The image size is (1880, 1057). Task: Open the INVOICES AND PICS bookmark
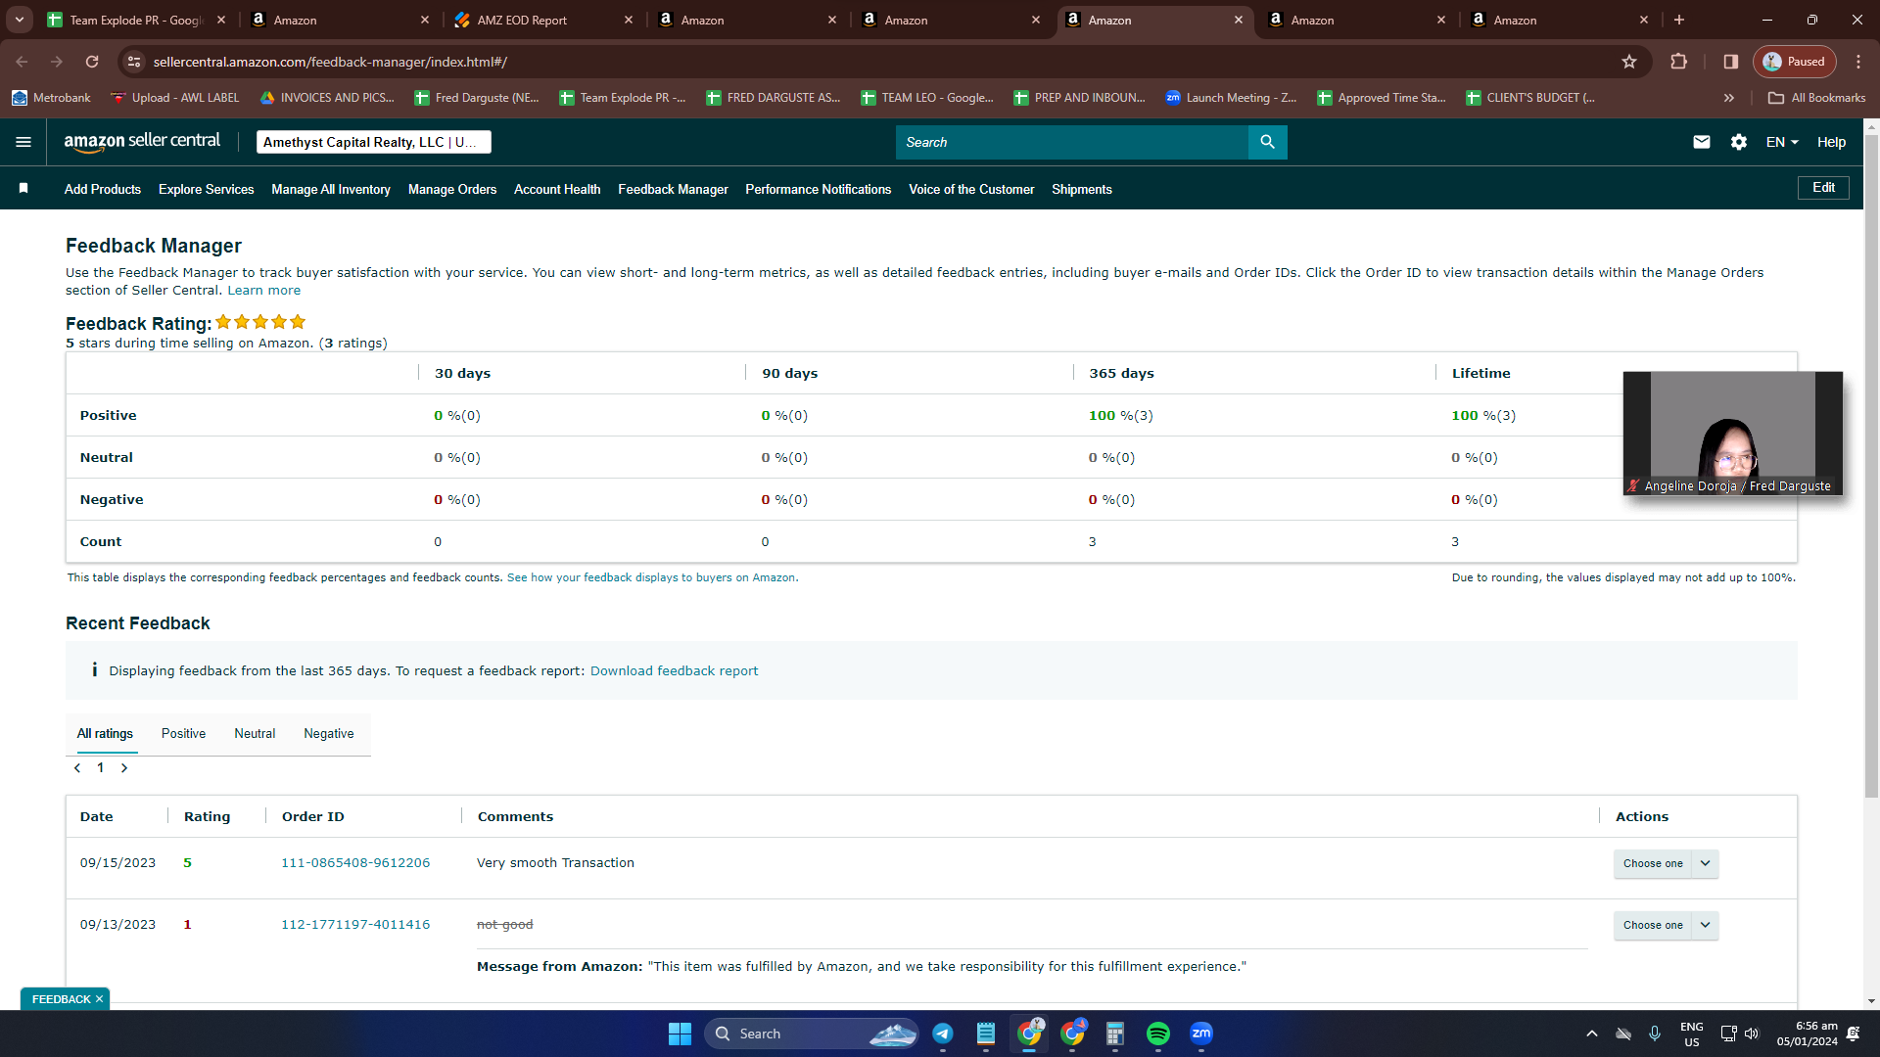pos(327,98)
